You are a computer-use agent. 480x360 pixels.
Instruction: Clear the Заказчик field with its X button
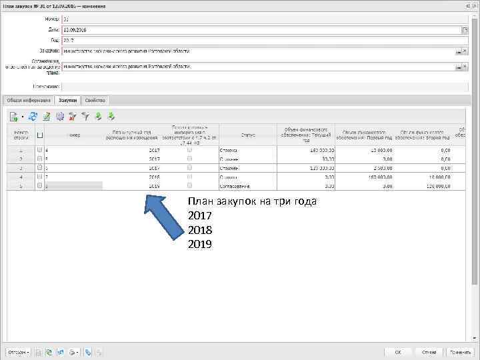tap(465, 51)
